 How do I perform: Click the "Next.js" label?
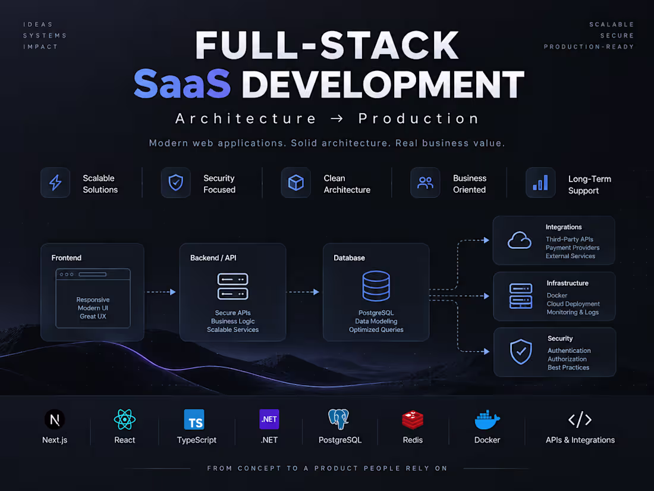coord(55,440)
